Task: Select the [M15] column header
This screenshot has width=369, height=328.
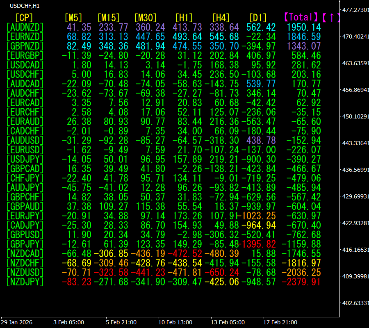Action: click(109, 18)
